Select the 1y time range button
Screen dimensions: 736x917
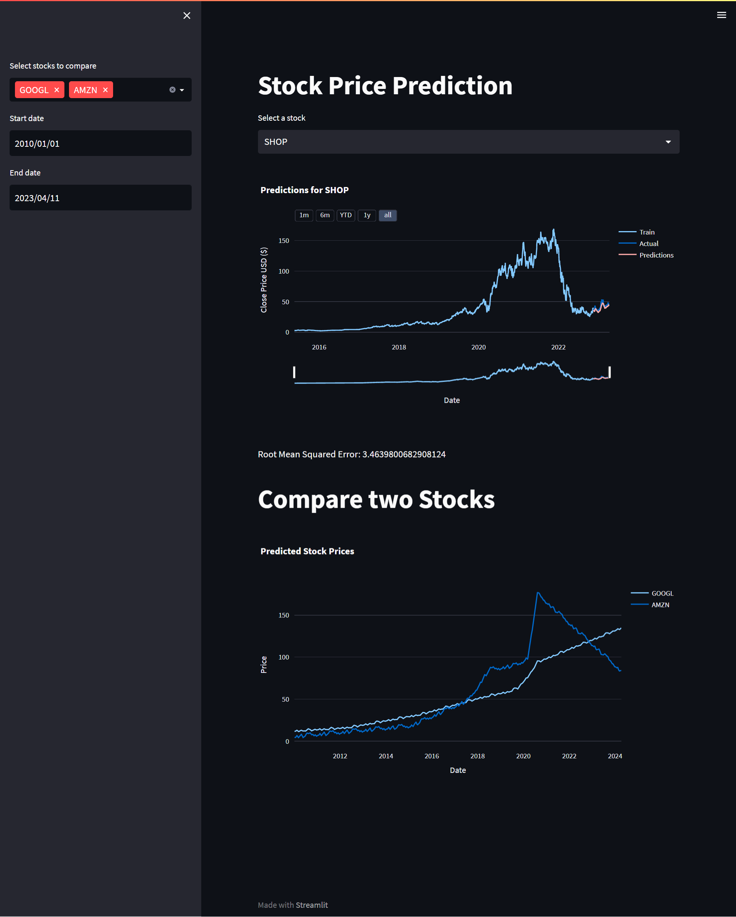click(366, 215)
